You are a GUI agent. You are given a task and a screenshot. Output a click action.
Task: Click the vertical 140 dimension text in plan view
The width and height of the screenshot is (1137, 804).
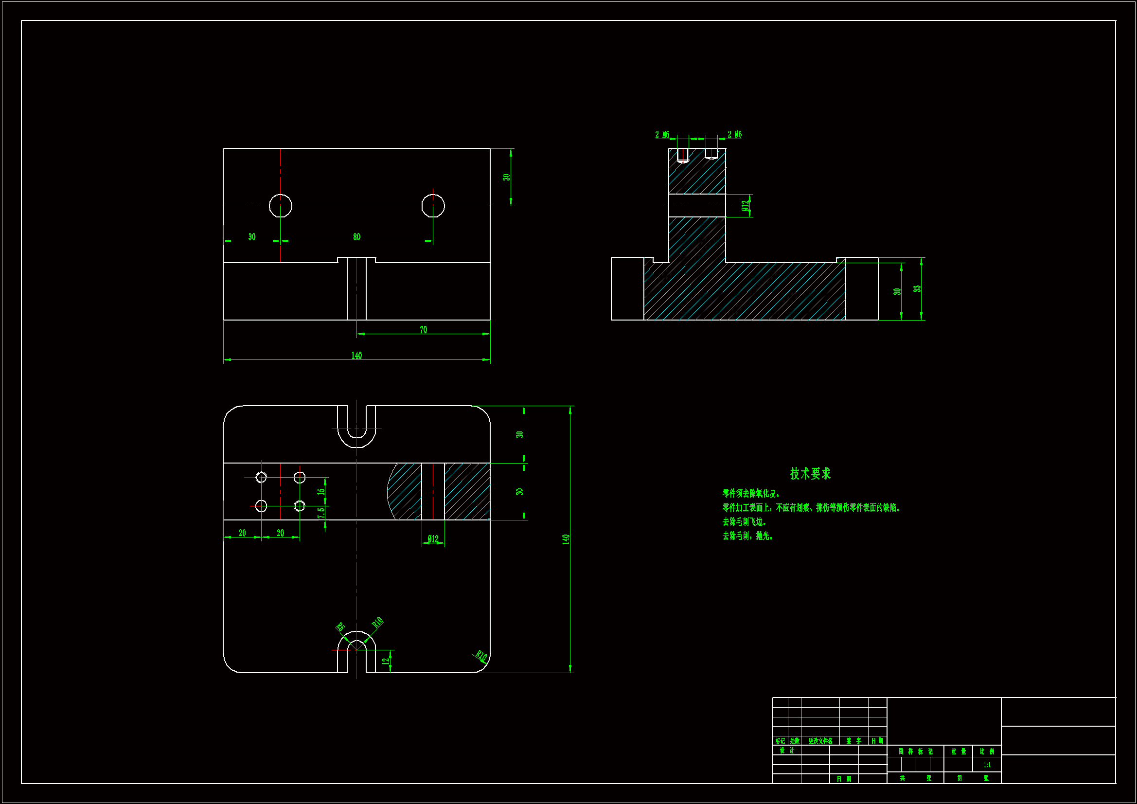click(566, 539)
